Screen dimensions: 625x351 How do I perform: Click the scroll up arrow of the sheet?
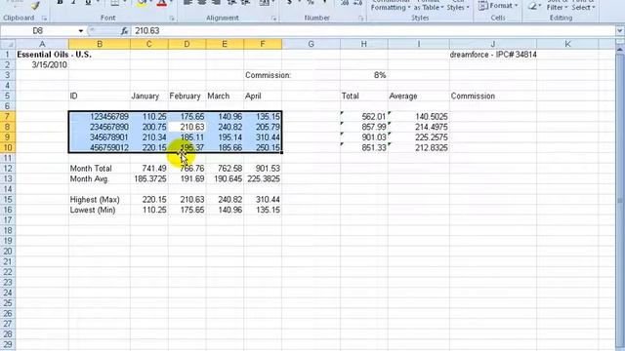coord(620,50)
